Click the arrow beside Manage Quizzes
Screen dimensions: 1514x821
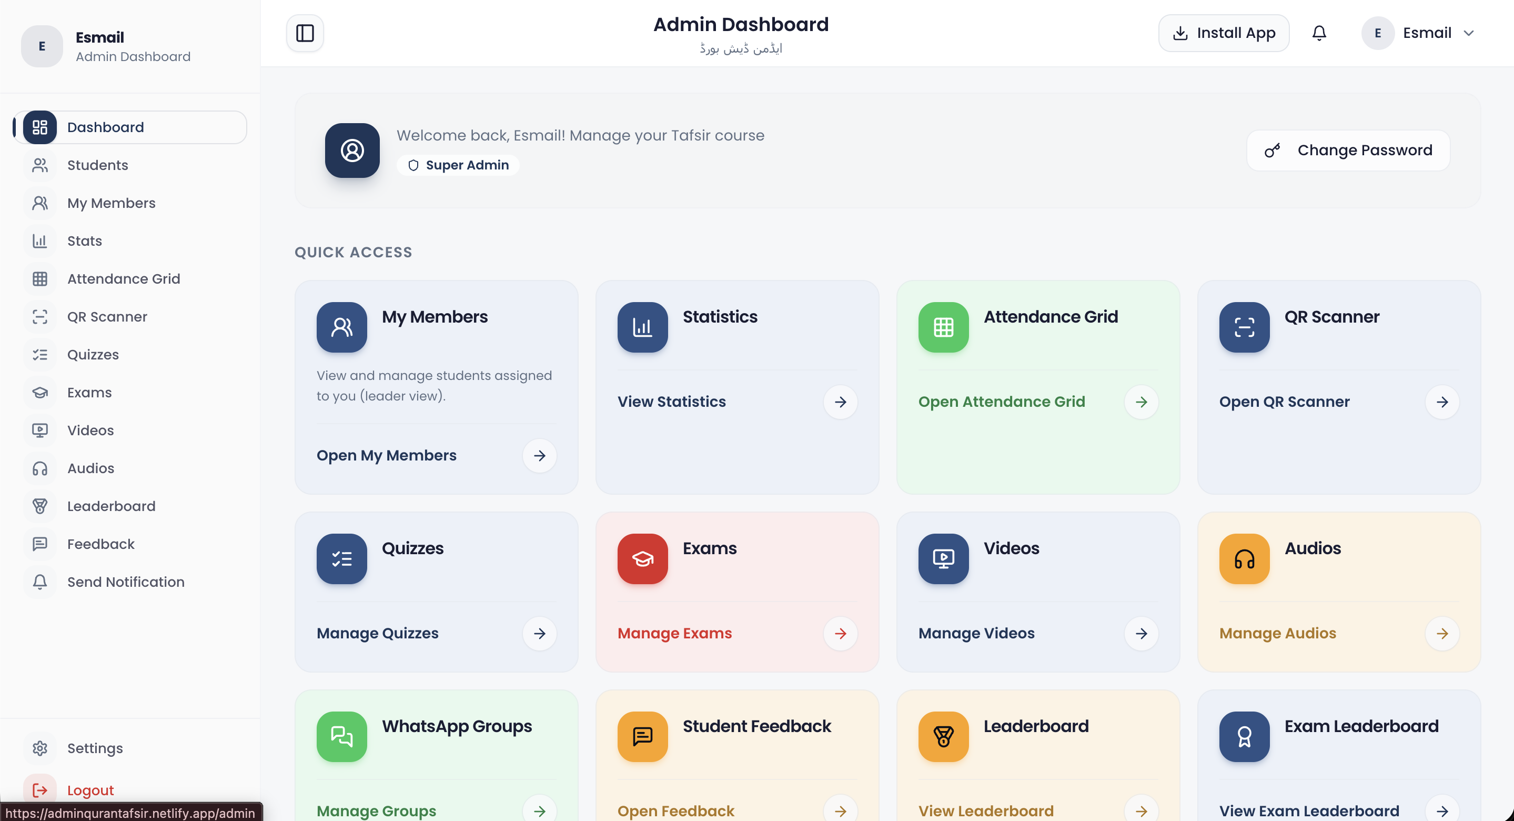tap(540, 634)
